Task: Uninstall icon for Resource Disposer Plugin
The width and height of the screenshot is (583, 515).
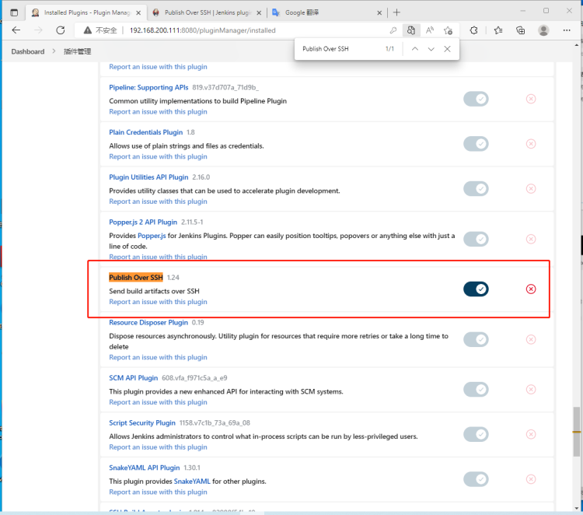Action: [x=531, y=339]
